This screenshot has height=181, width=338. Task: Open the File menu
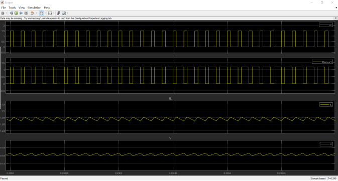point(4,8)
